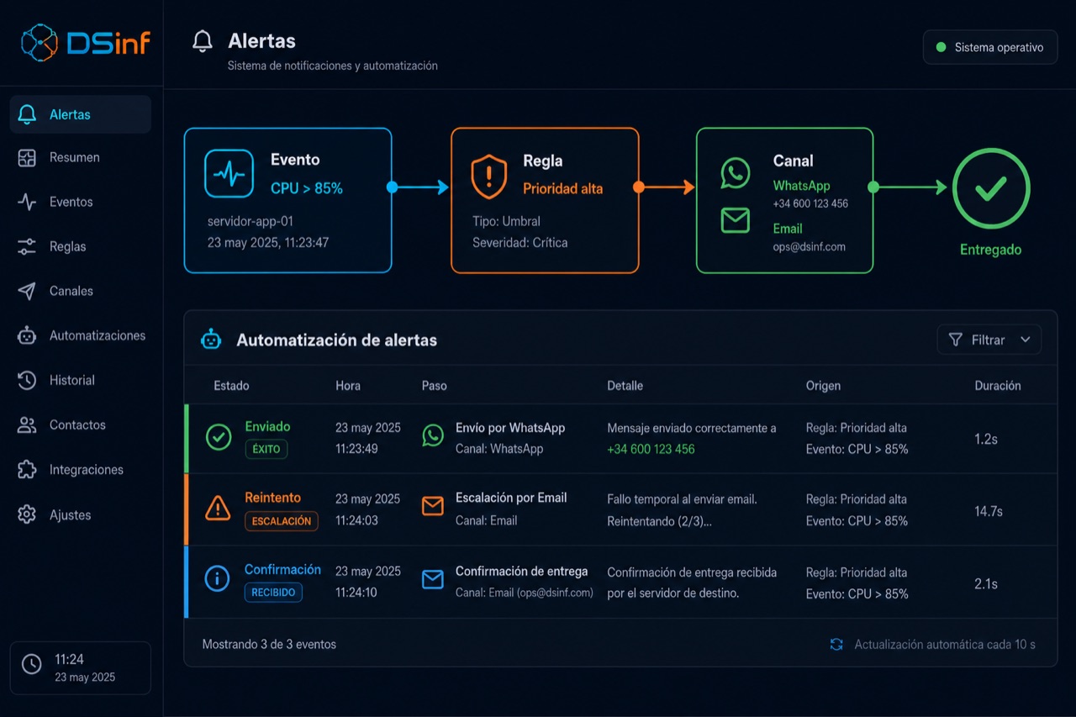The image size is (1076, 717).
Task: Click the refresh icon beside Actualización automática
Action: 836,645
